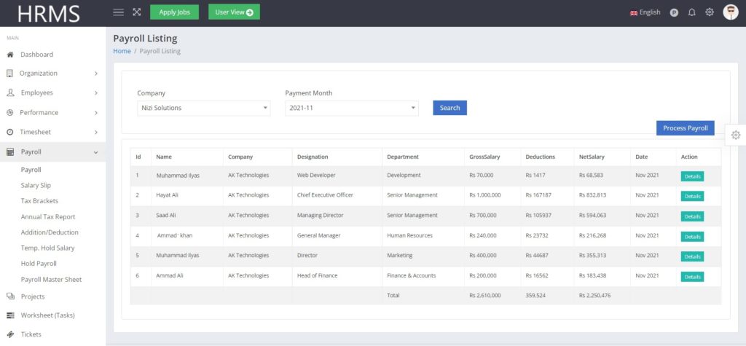Expand the Timesheet submenu chevron
Image resolution: width=746 pixels, height=346 pixels.
pos(96,133)
